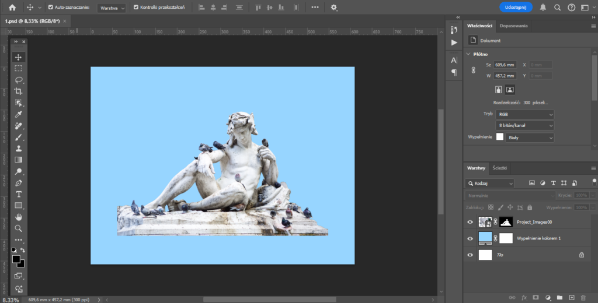Viewport: 598px width, 303px height.
Task: Open more options in options bar
Action: 315,7
